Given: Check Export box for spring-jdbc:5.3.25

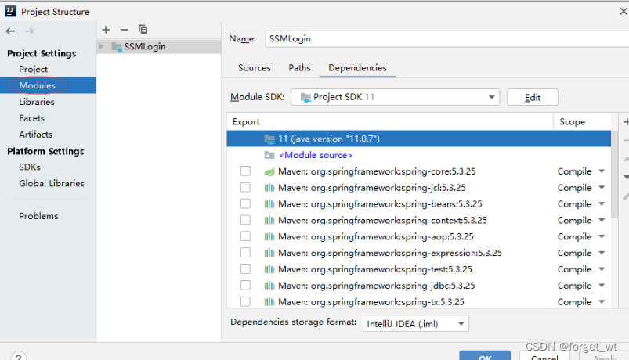Looking at the screenshot, I should (x=245, y=285).
